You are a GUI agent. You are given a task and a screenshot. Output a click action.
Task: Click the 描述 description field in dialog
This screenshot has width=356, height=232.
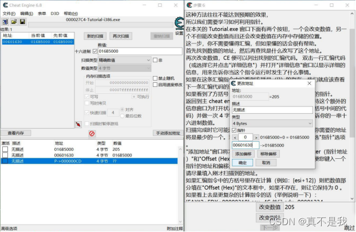point(272,110)
